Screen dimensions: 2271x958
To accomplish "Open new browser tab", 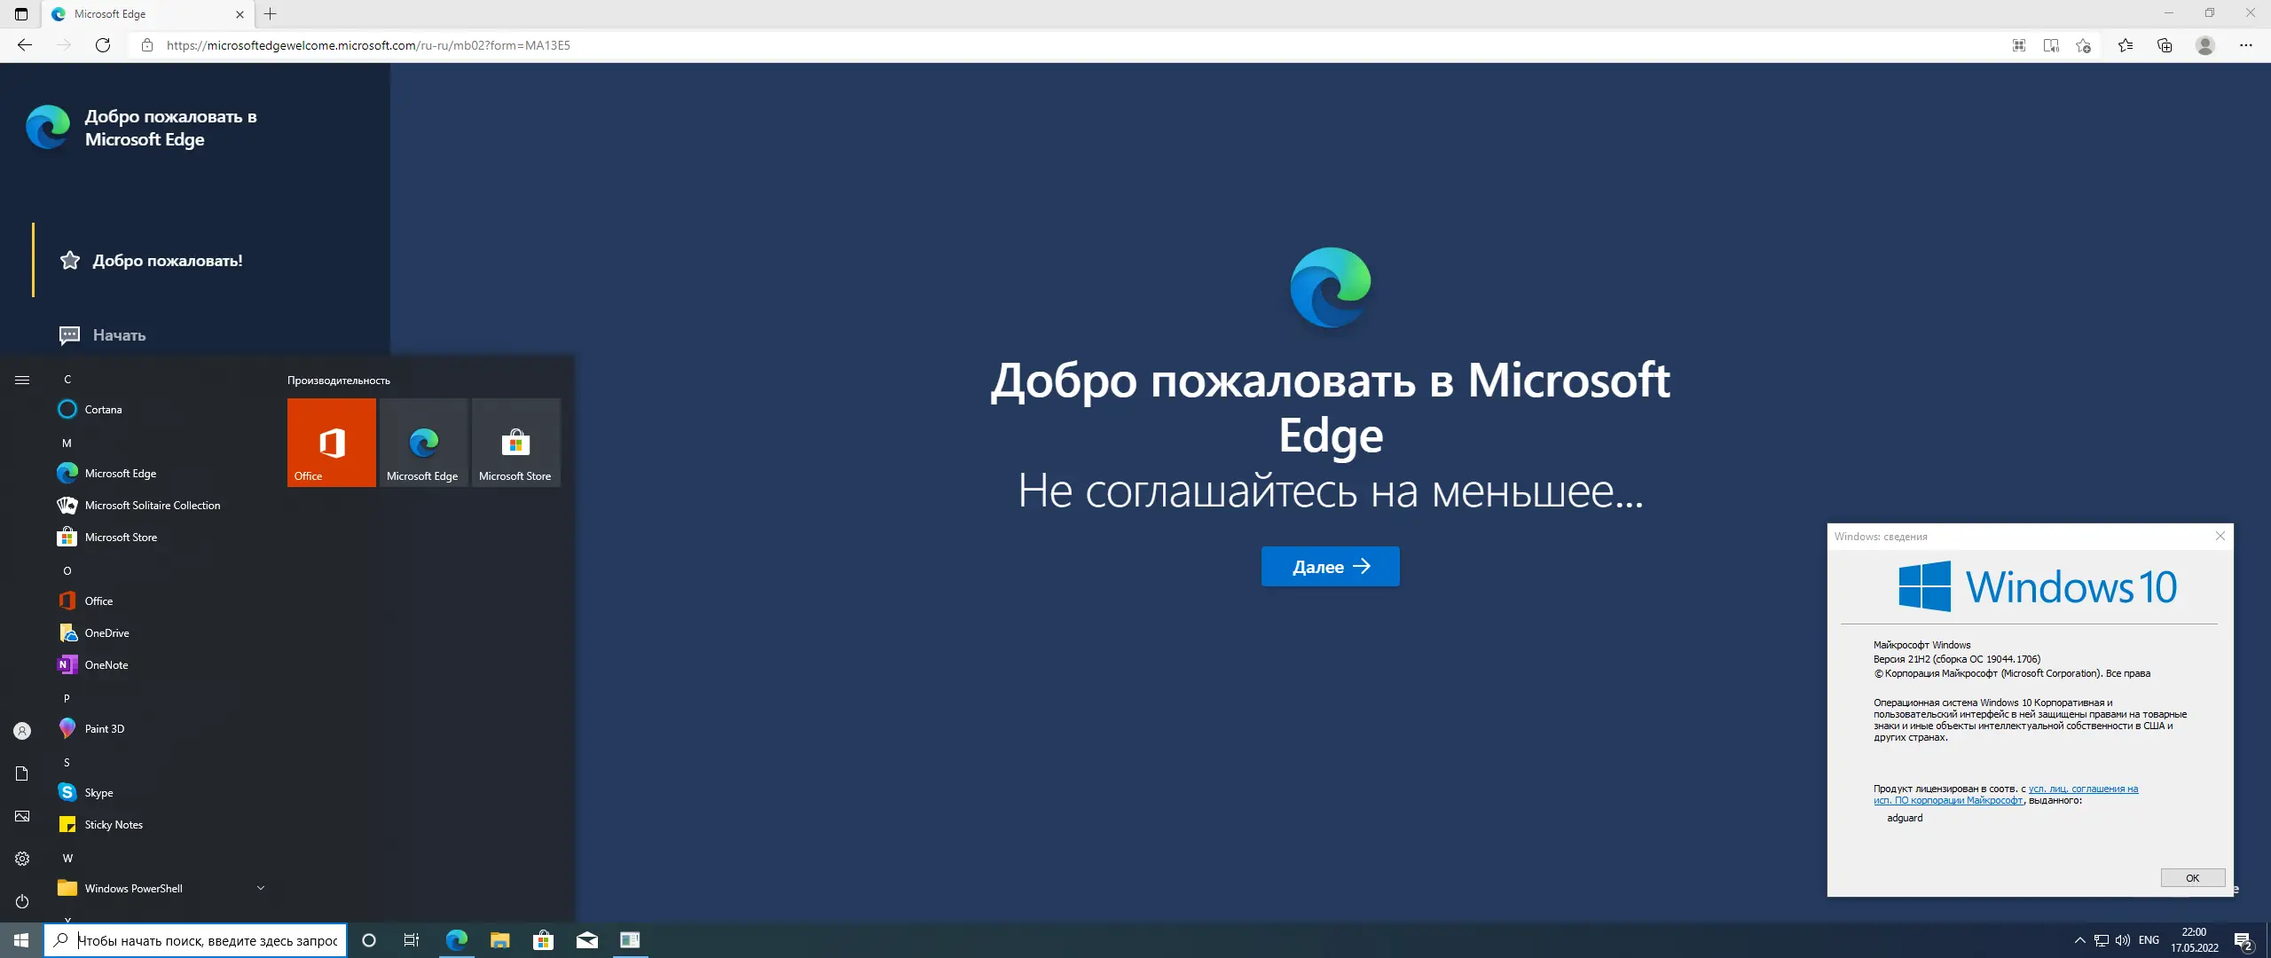I will tap(271, 14).
